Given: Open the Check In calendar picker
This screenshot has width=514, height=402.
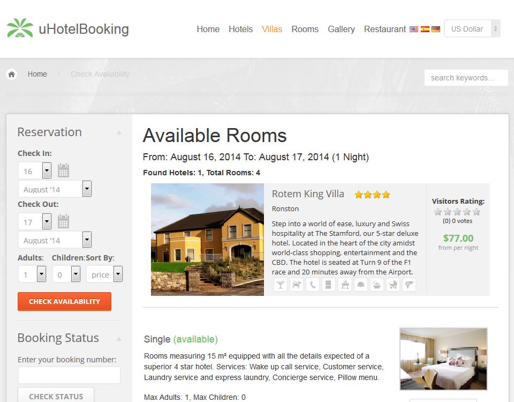Looking at the screenshot, I should click(x=63, y=170).
